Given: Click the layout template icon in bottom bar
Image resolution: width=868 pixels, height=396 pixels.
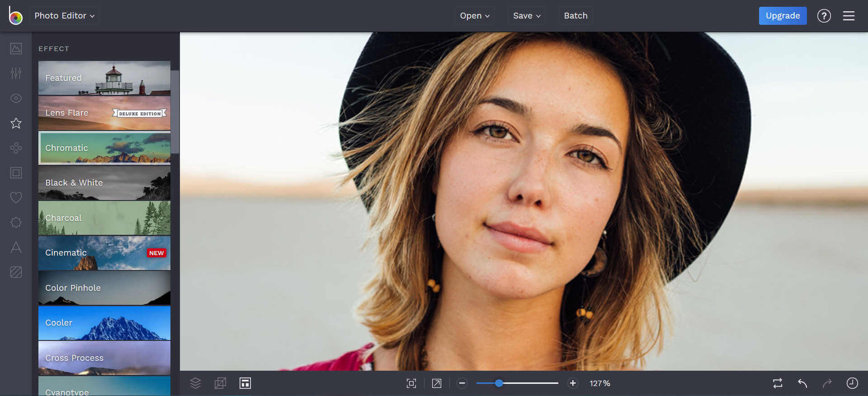Looking at the screenshot, I should 245,383.
